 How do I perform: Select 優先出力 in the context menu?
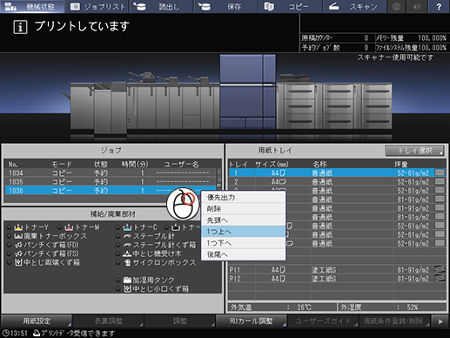coord(244,198)
